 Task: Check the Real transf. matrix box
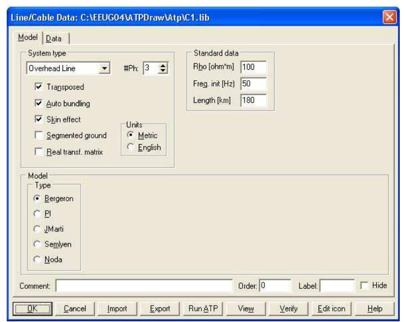point(38,152)
